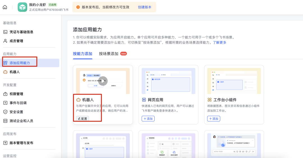Click 多维表格 card preview image
The width and height of the screenshot is (303, 158).
168,146
